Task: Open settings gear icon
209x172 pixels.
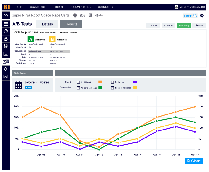Action: point(202,16)
